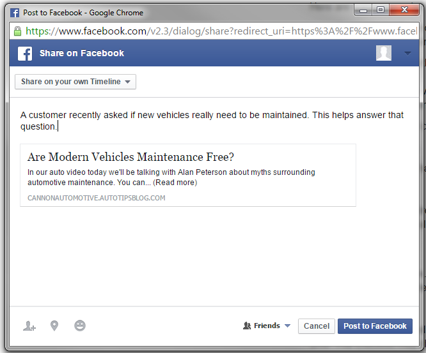Image resolution: width=426 pixels, height=353 pixels.
Task: Open the feeling emoji smiley icon
Action: [x=80, y=326]
